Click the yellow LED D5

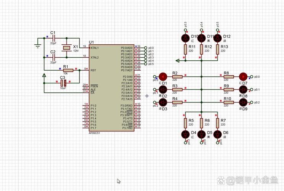click(202, 134)
